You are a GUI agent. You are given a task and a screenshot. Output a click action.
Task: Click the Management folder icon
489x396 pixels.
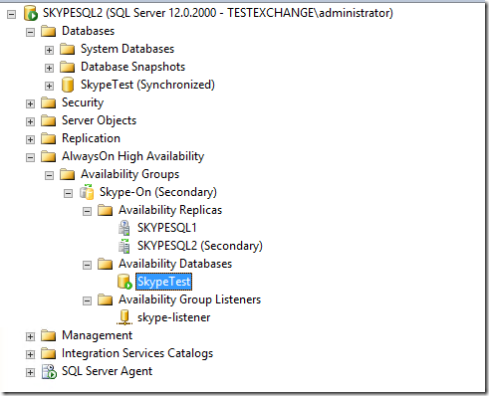[x=49, y=336]
